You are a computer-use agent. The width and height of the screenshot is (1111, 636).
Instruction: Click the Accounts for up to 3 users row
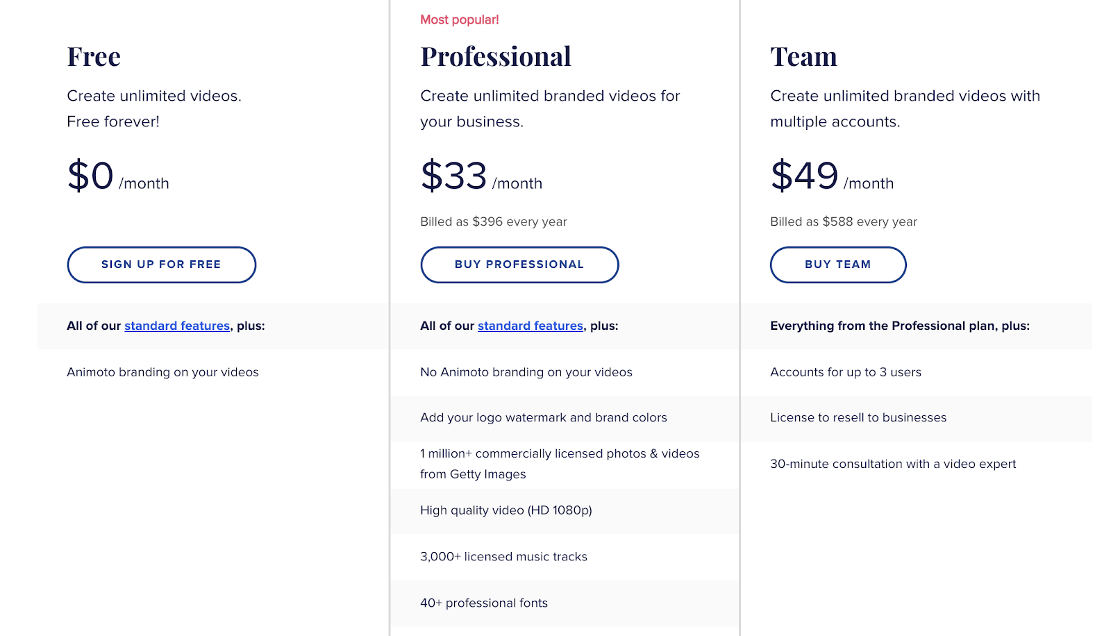click(x=846, y=372)
